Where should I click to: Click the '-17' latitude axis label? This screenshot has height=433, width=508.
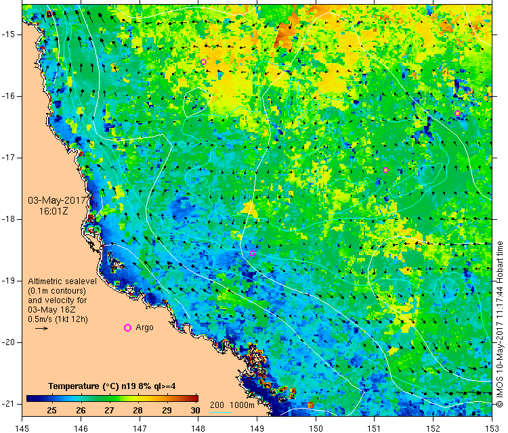(7, 158)
